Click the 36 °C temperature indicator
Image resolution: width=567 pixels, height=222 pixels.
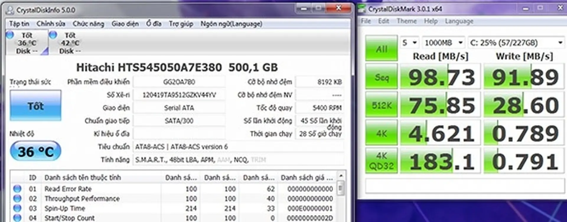pos(35,151)
